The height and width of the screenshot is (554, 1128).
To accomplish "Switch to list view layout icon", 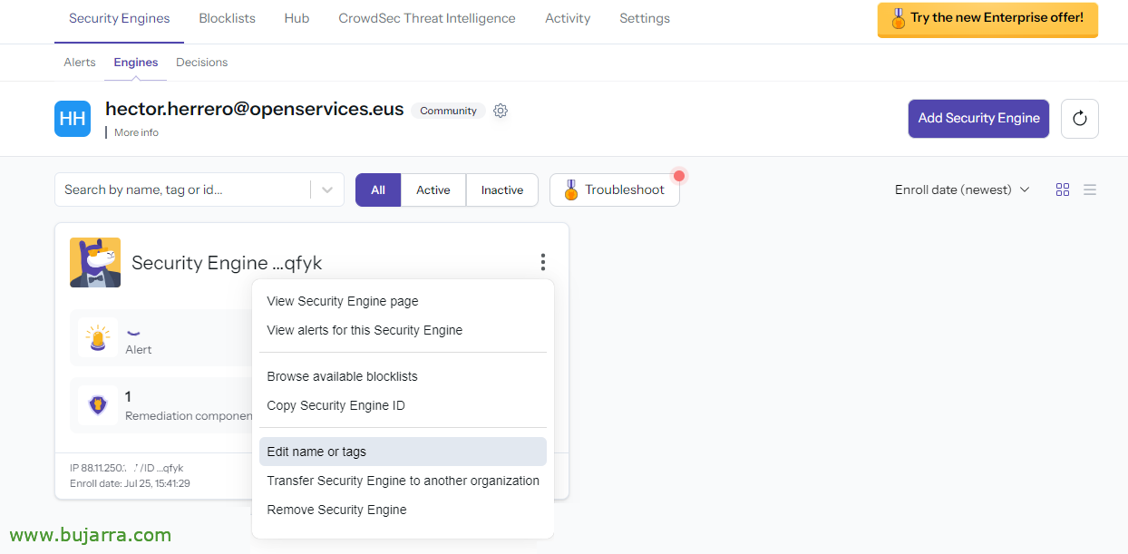I will 1090,190.
